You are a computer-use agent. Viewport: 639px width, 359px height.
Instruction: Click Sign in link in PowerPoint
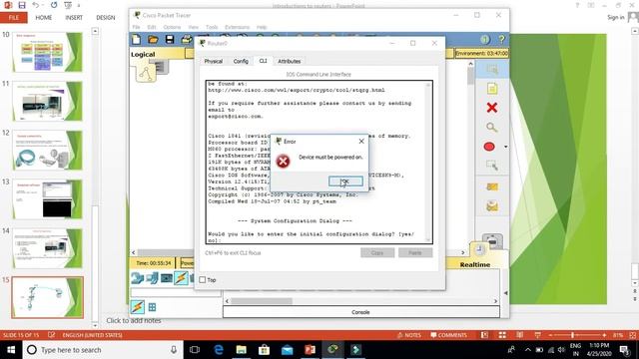coord(615,17)
